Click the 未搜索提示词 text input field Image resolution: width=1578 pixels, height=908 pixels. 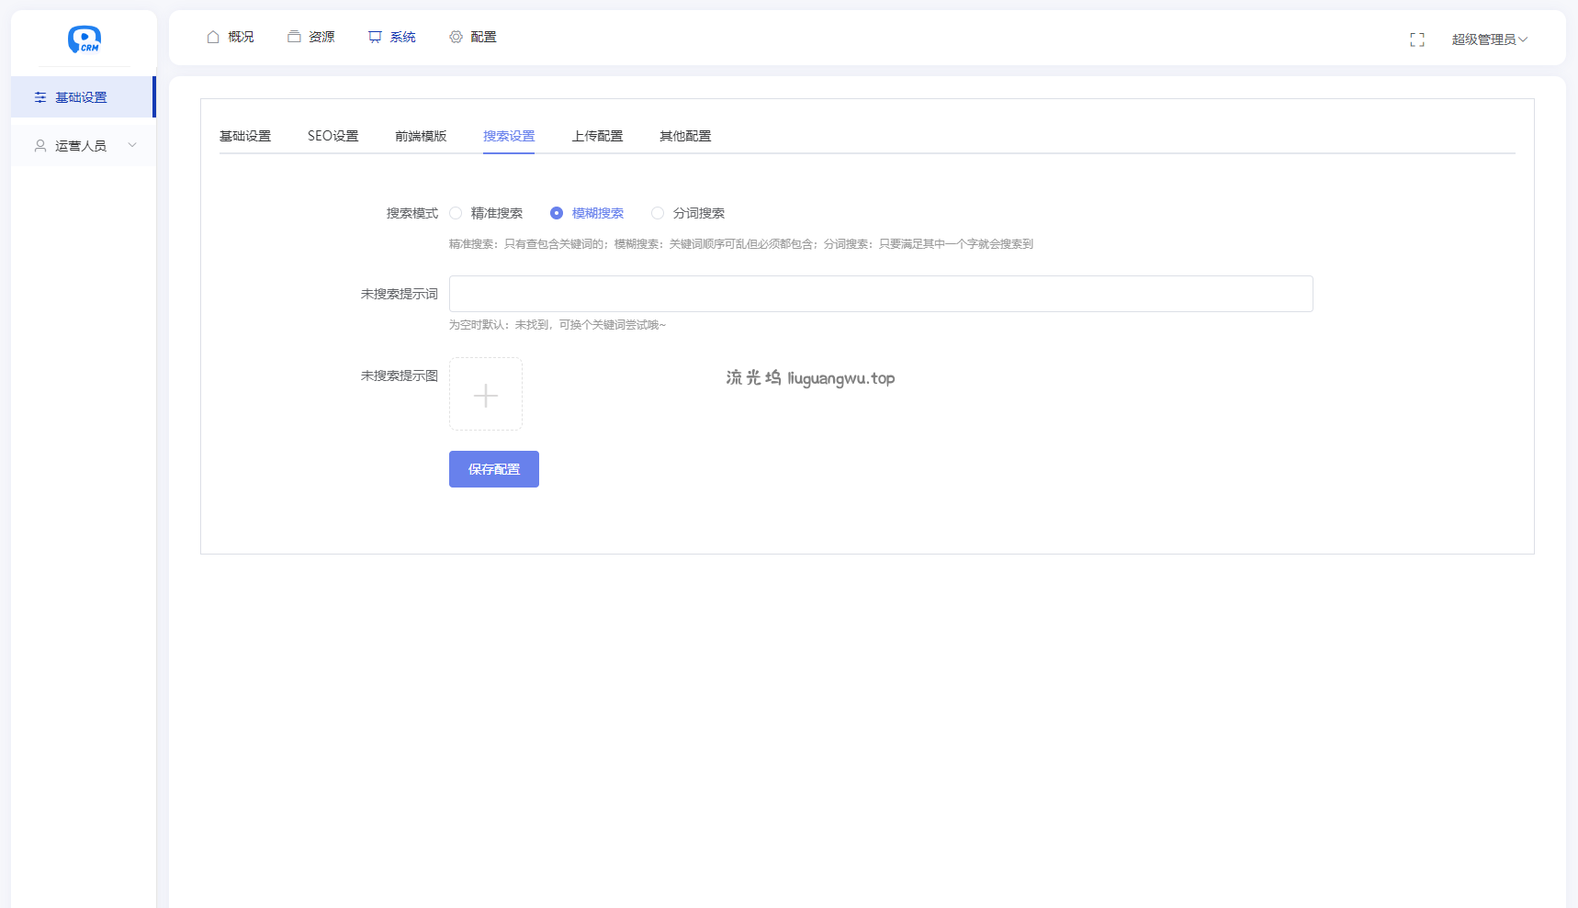point(881,294)
